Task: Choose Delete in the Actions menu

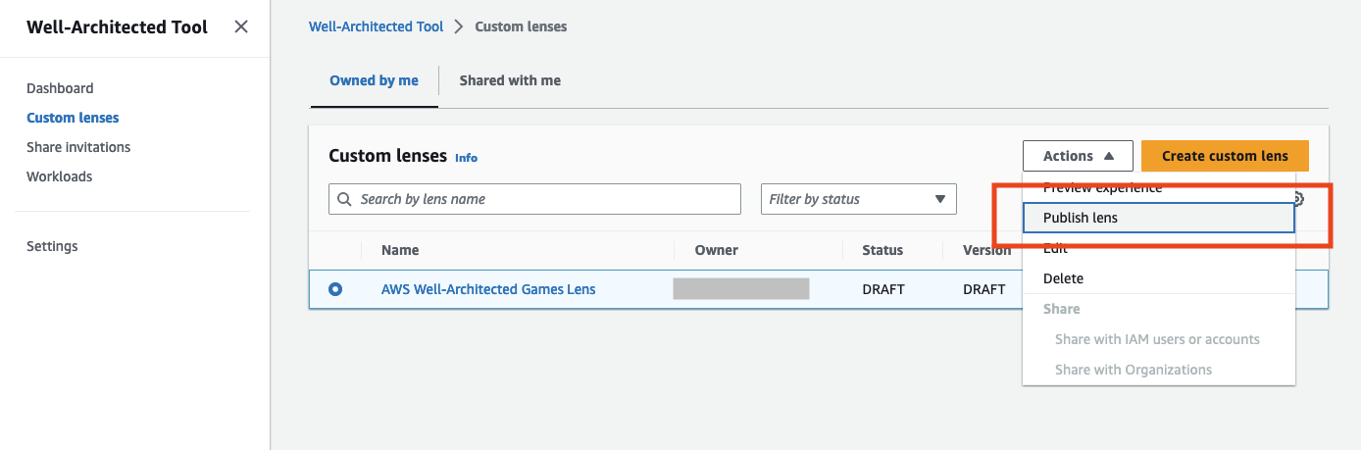Action: pyautogui.click(x=1158, y=278)
